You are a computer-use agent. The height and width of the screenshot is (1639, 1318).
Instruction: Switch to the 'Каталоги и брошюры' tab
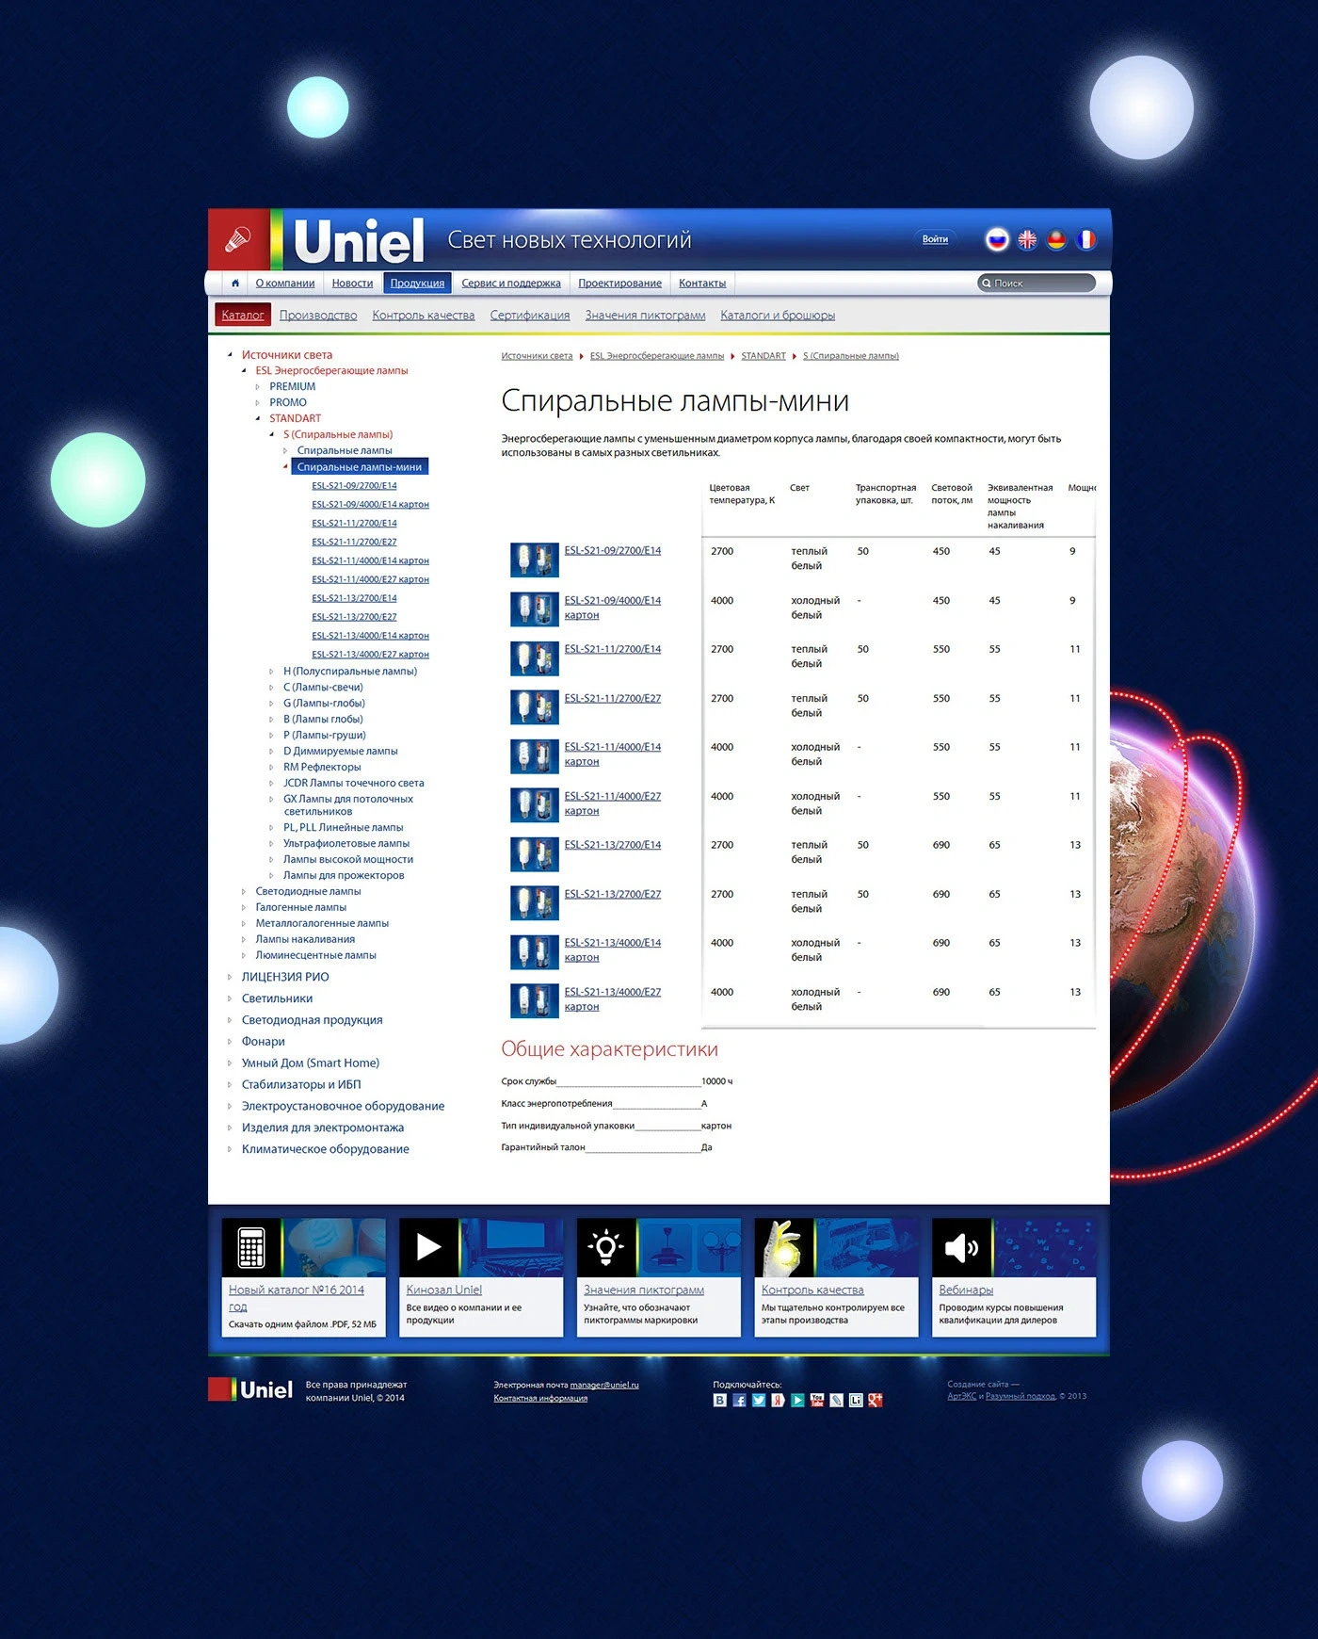point(778,316)
